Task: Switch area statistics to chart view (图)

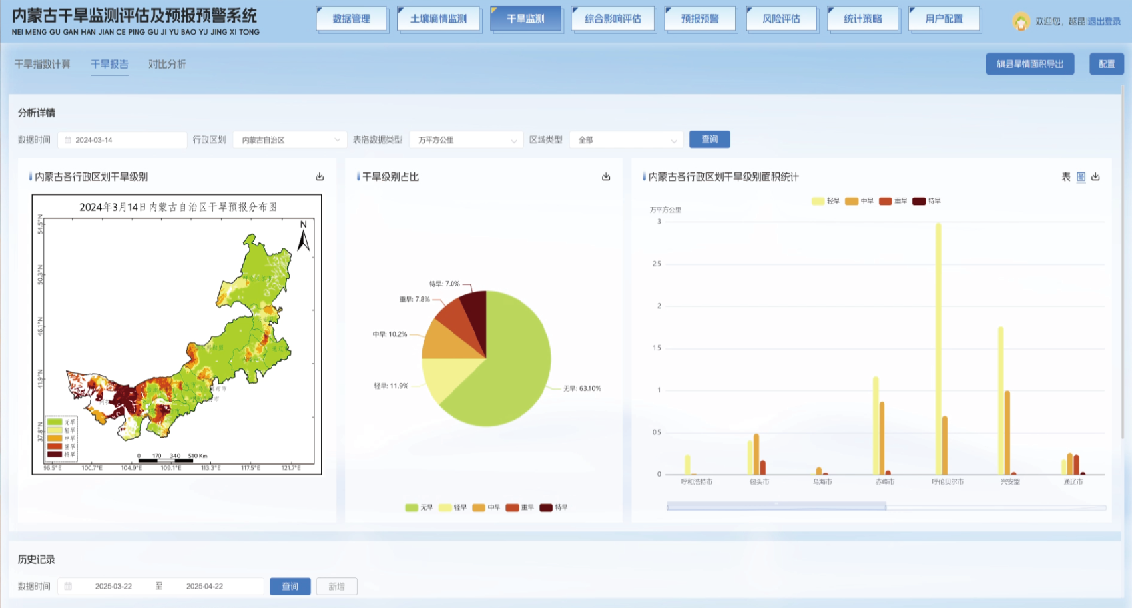Action: pyautogui.click(x=1081, y=177)
